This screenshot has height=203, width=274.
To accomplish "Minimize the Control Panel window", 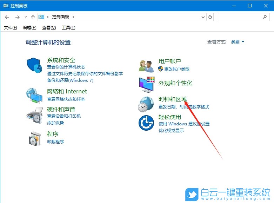I will coord(234,6).
